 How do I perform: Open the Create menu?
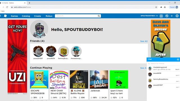click(x=37, y=16)
